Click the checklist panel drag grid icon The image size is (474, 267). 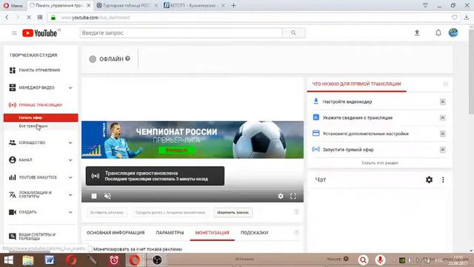click(x=446, y=84)
